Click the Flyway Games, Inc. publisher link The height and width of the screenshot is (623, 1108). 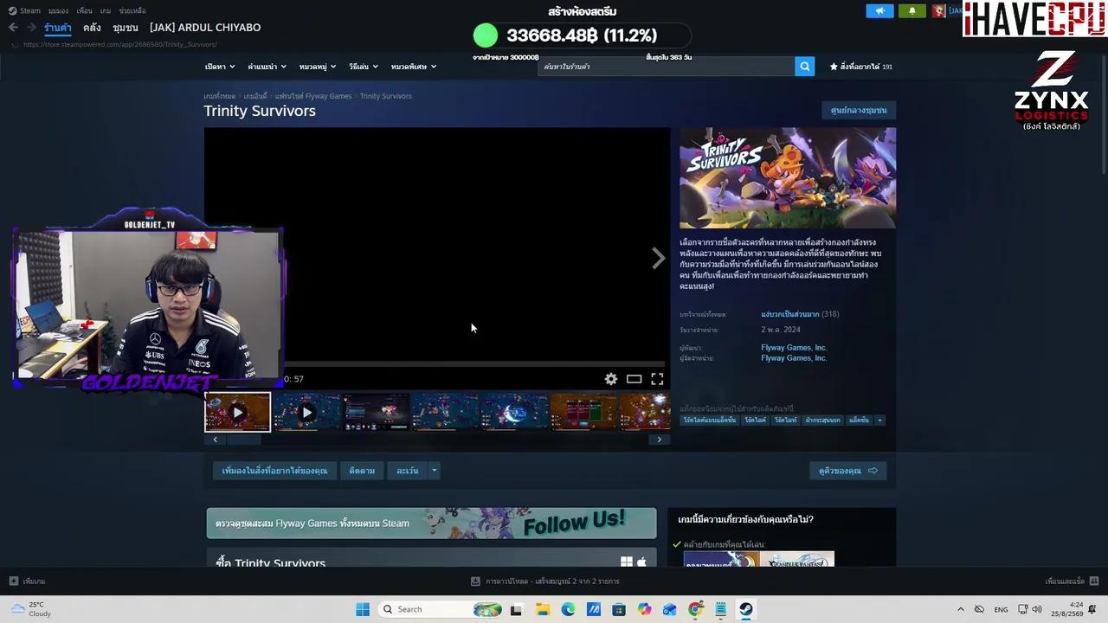tap(794, 358)
